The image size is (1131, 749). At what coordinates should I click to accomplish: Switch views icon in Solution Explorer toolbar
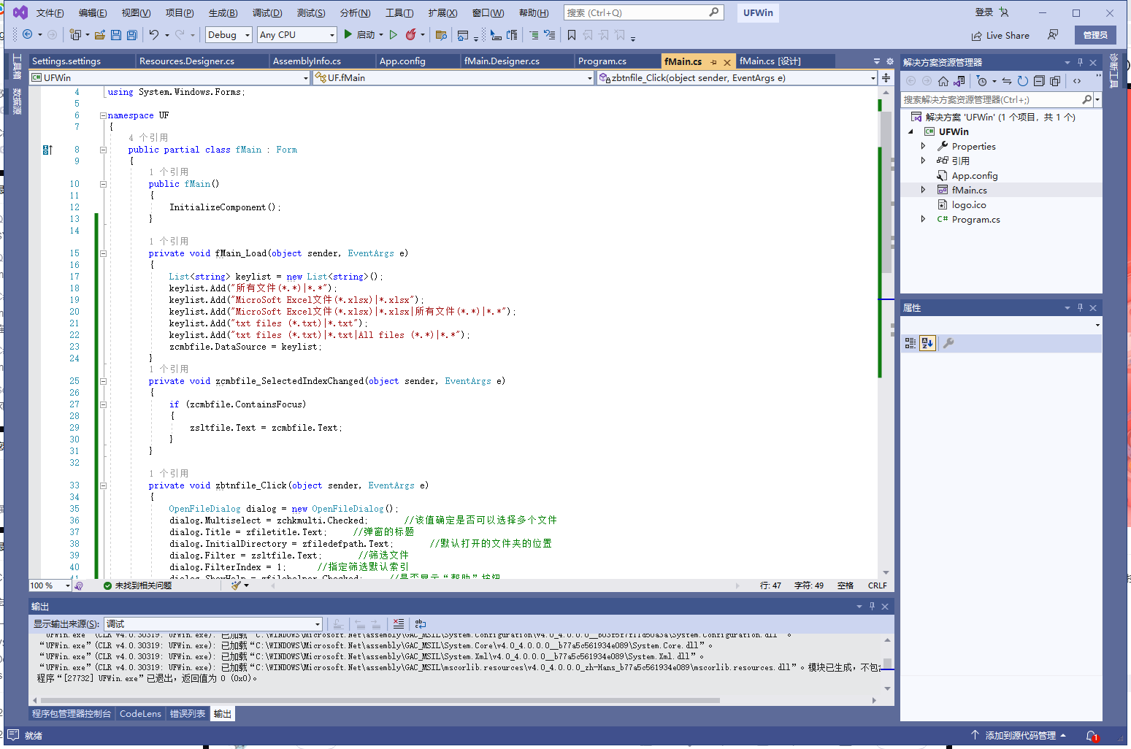click(x=959, y=81)
